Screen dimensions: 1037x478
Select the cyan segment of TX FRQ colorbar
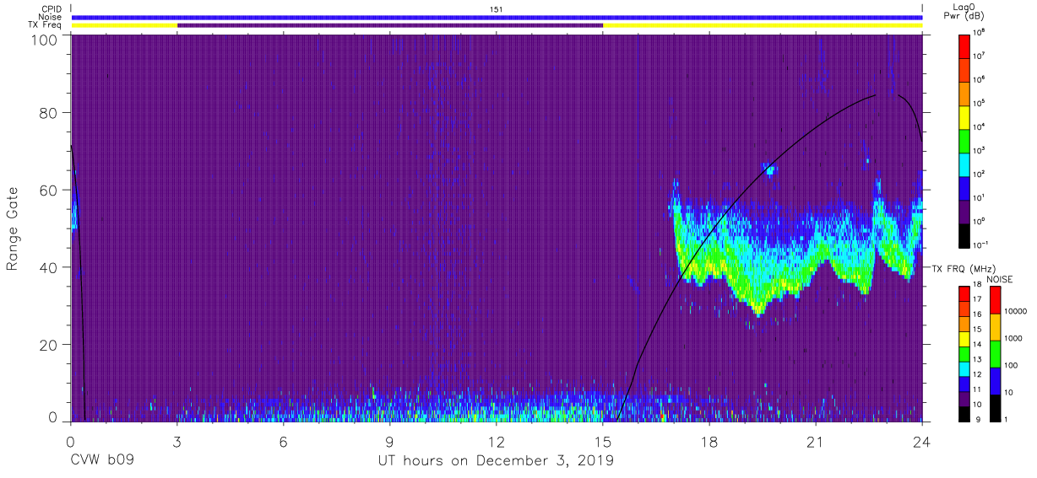[965, 368]
